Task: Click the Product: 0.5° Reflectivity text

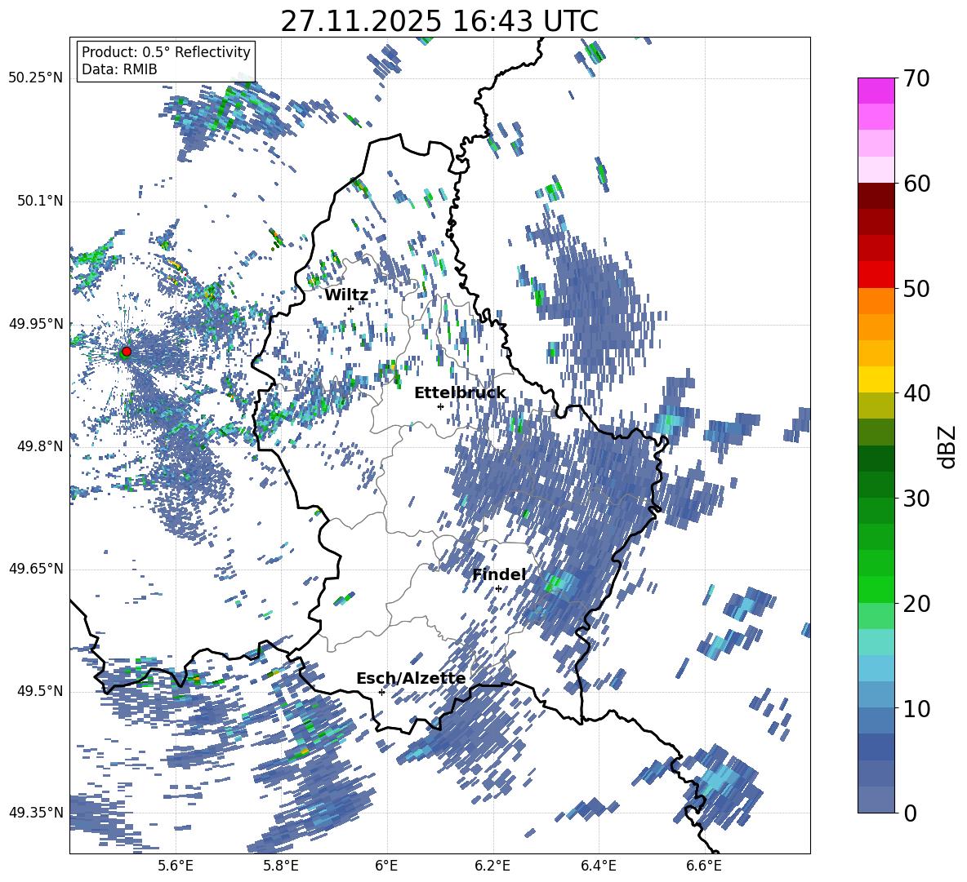Action: tap(166, 52)
